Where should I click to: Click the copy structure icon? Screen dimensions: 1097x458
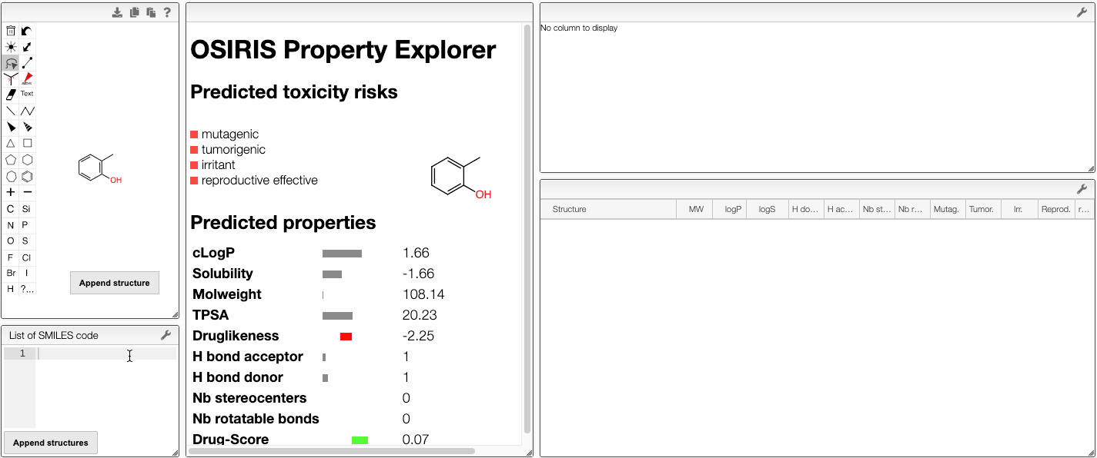[135, 12]
